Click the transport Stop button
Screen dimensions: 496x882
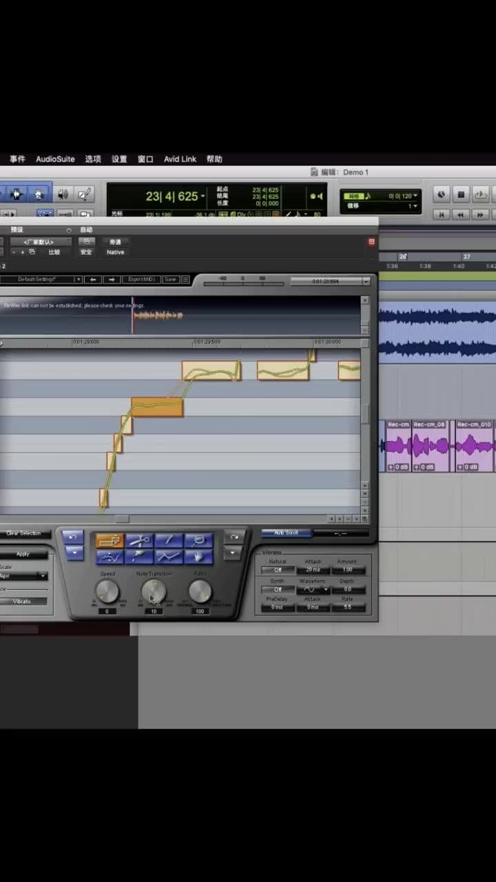point(462,194)
